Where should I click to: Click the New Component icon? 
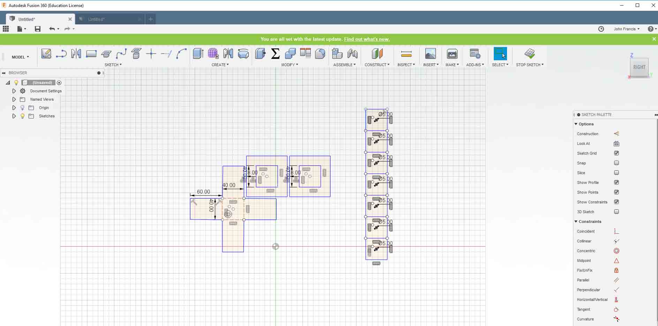(337, 54)
